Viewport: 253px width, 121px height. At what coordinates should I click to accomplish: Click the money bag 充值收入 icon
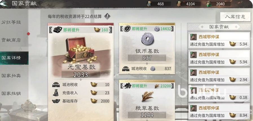click(56, 93)
